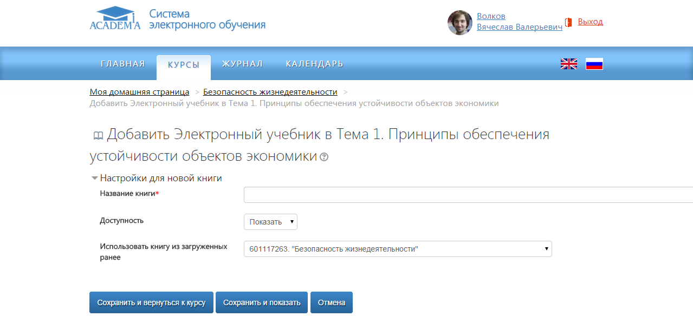Click the Academia logo
Screen dimensions: 693x323
[x=115, y=18]
